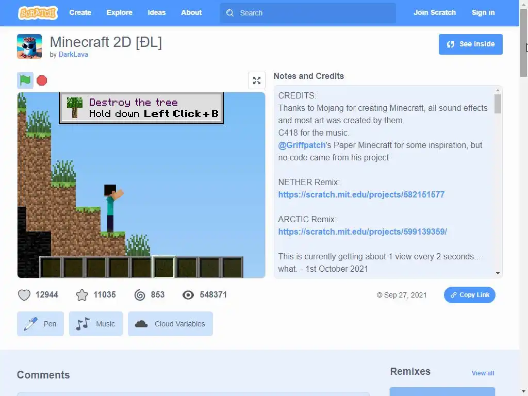This screenshot has height=396, width=528.
Task: Open the ARCTIC Remix project link
Action: pos(362,232)
